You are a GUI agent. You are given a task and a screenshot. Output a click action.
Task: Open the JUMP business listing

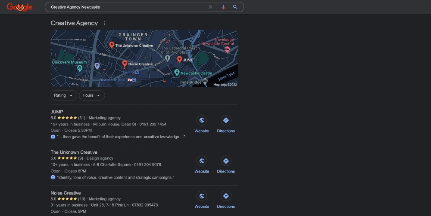(x=57, y=112)
